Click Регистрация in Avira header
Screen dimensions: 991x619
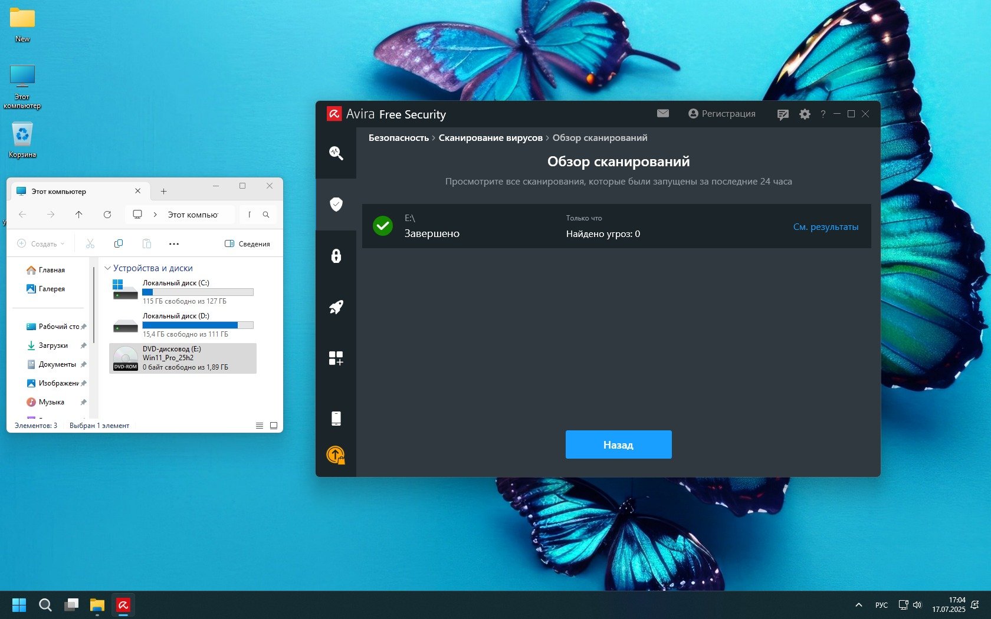point(722,114)
